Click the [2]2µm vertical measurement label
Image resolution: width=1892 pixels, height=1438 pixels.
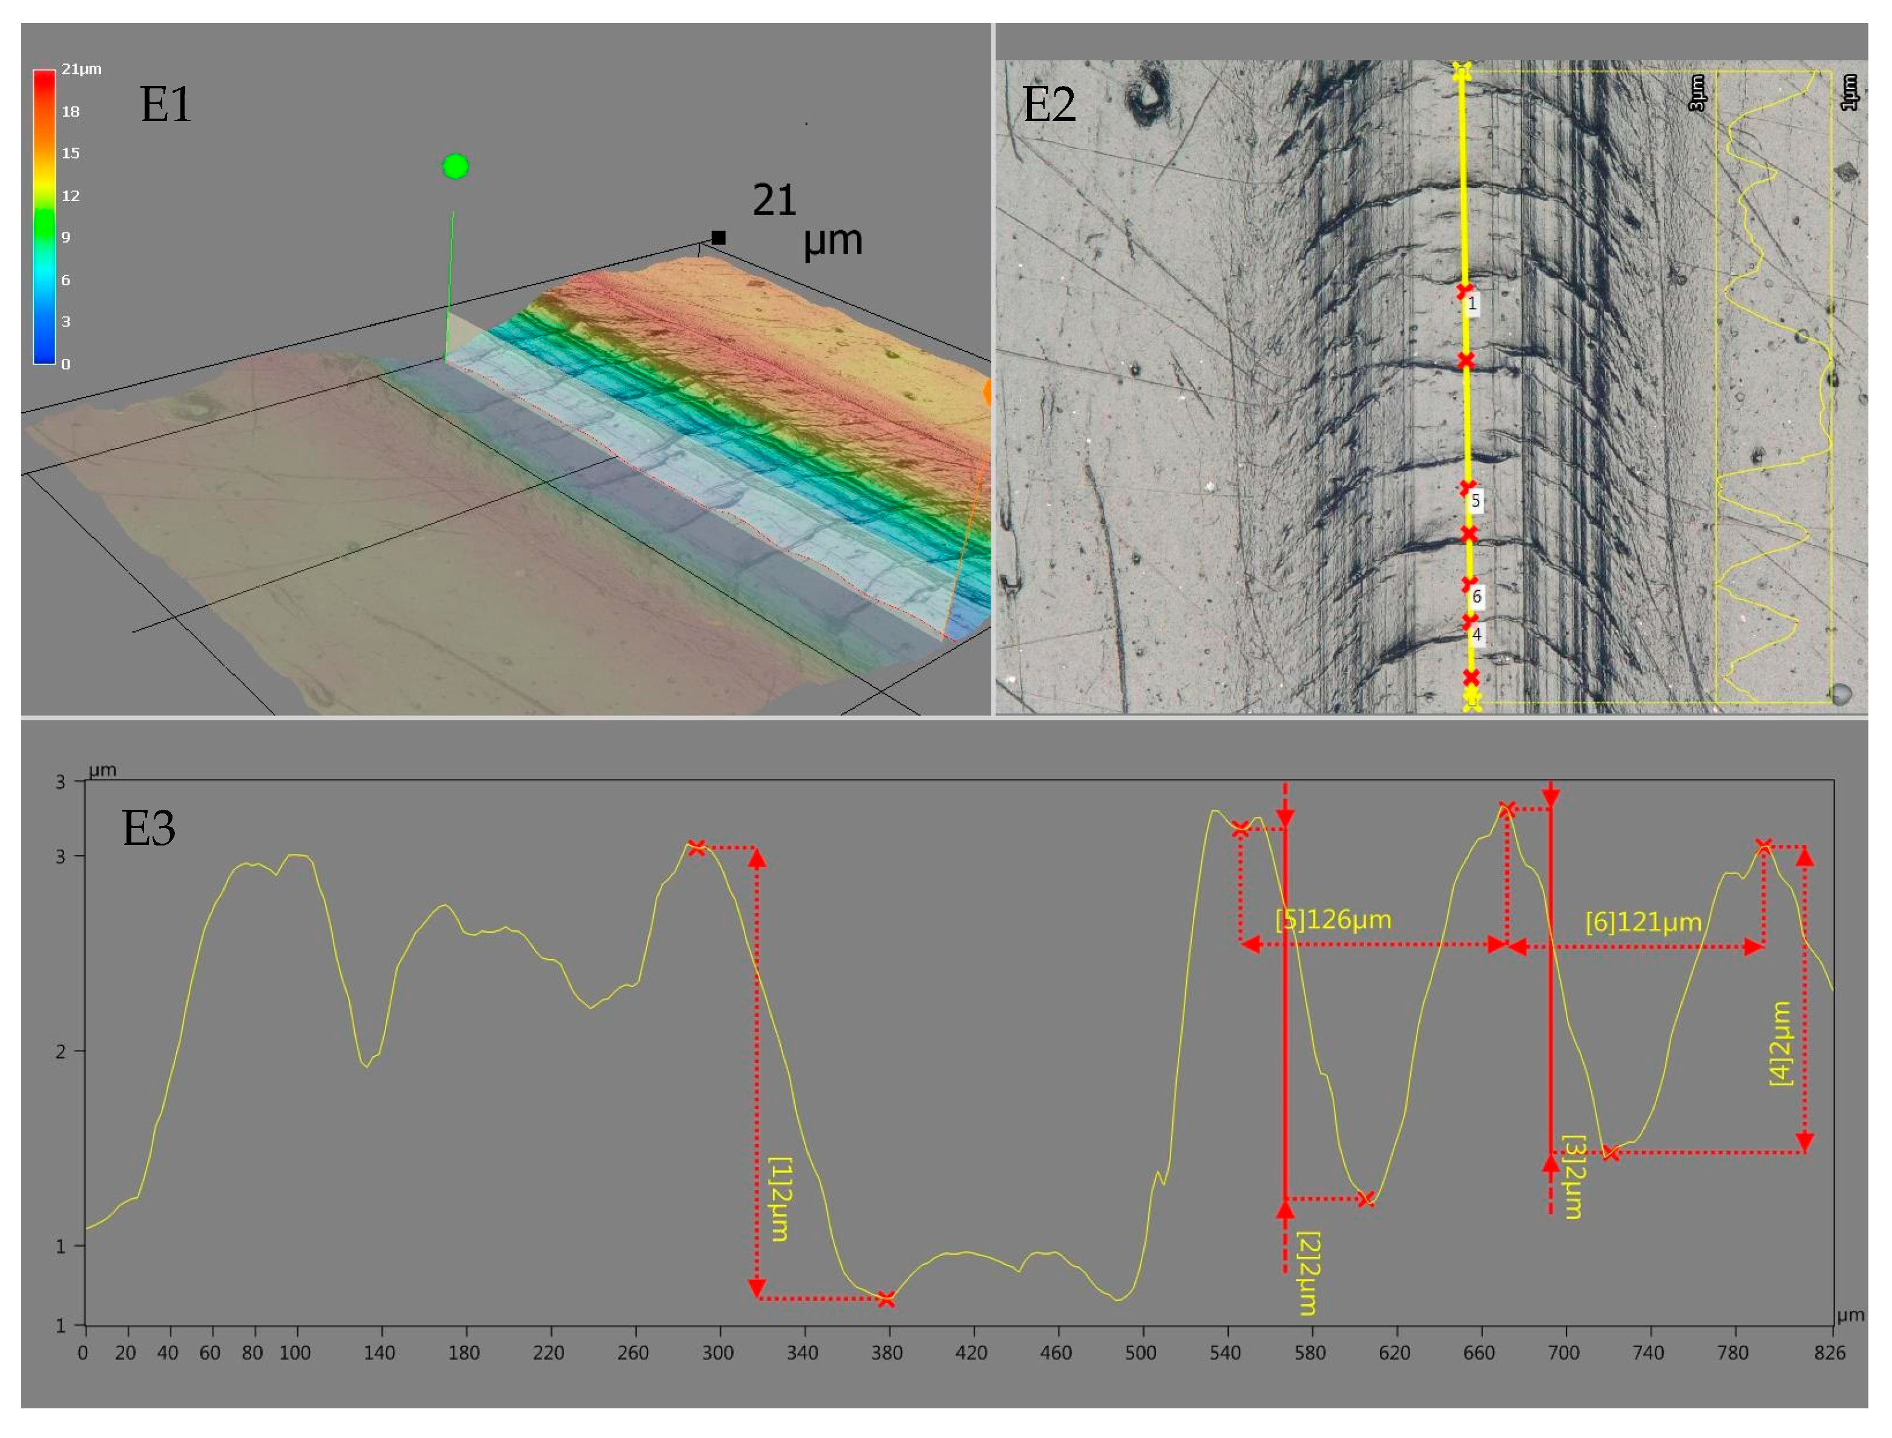tap(1308, 1273)
